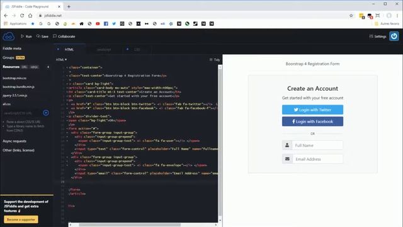Expand the Async requests section

click(x=14, y=141)
